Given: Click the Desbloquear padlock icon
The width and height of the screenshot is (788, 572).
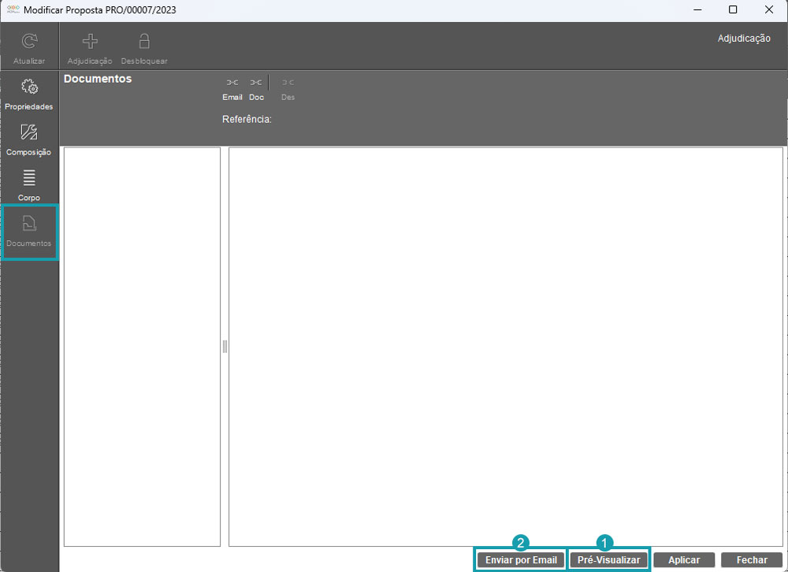Looking at the screenshot, I should click(x=144, y=43).
